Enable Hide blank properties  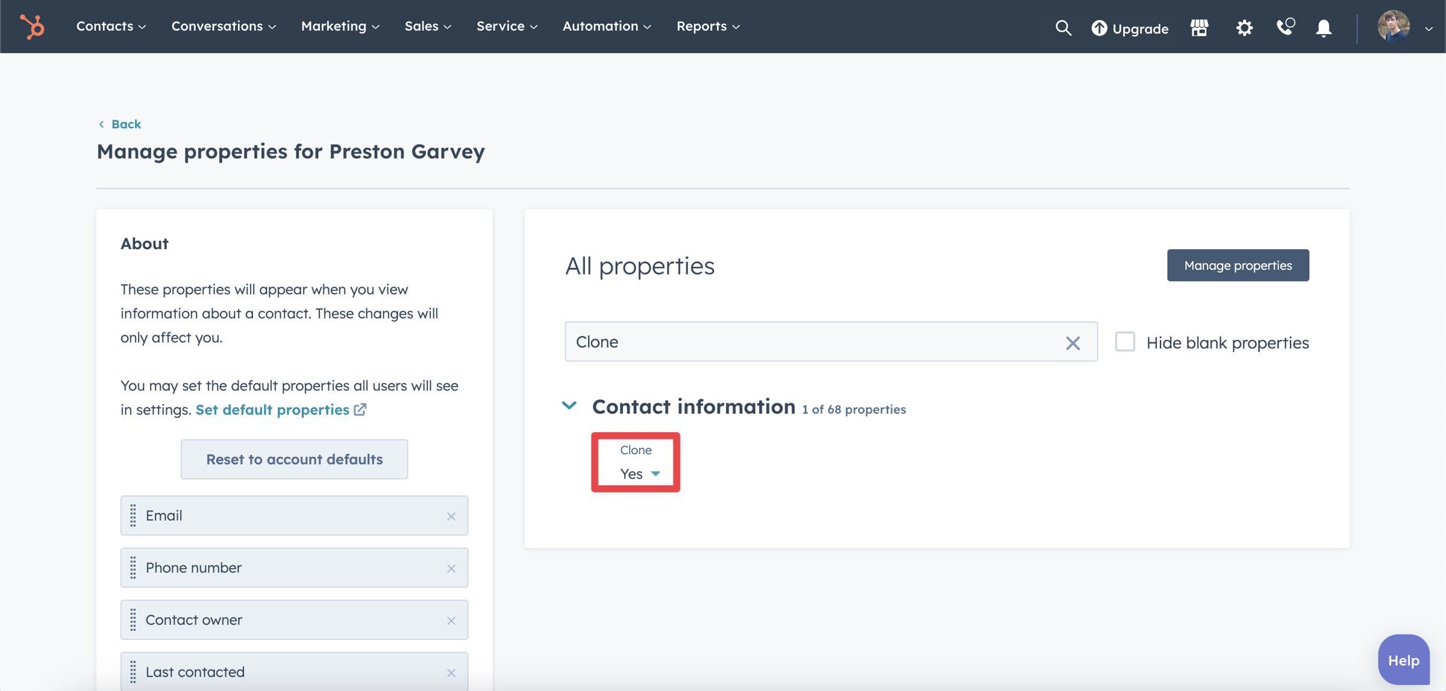1124,342
